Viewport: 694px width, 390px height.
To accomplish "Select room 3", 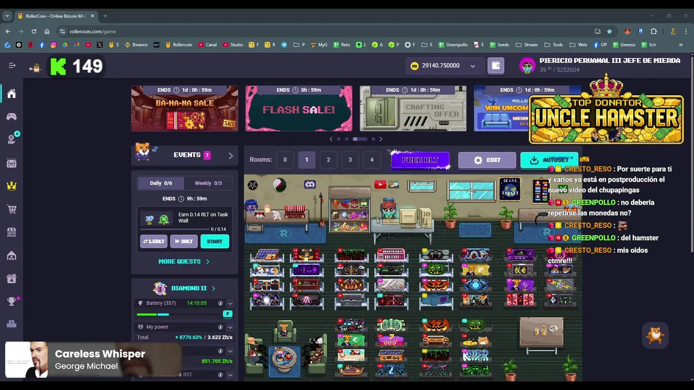I will [350, 160].
